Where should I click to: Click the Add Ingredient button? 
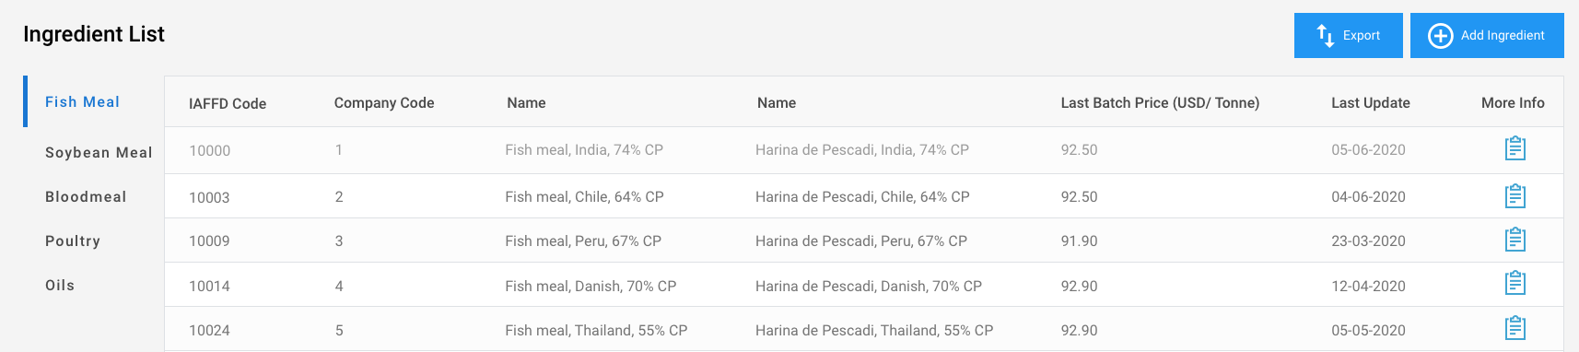[1487, 35]
